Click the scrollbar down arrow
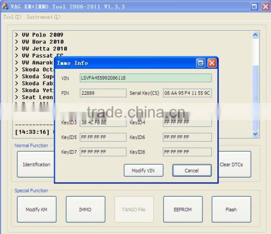Screen dimensions: 271x234 coord(255,134)
